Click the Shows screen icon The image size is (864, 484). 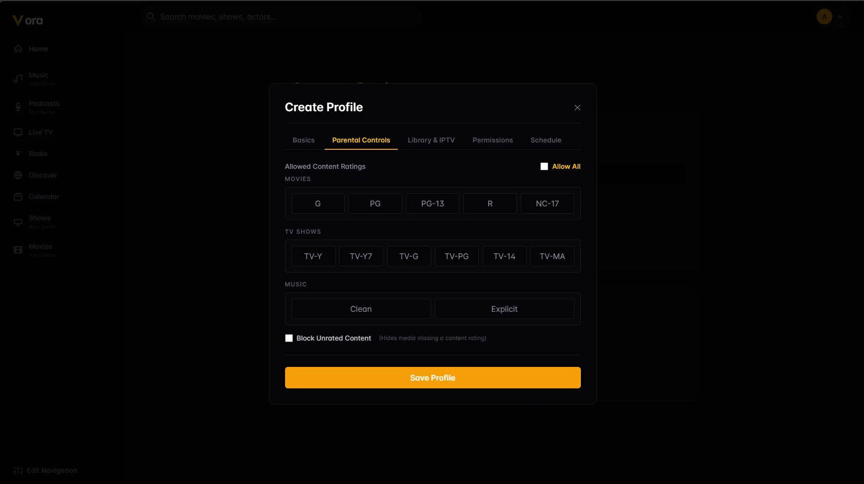point(18,222)
